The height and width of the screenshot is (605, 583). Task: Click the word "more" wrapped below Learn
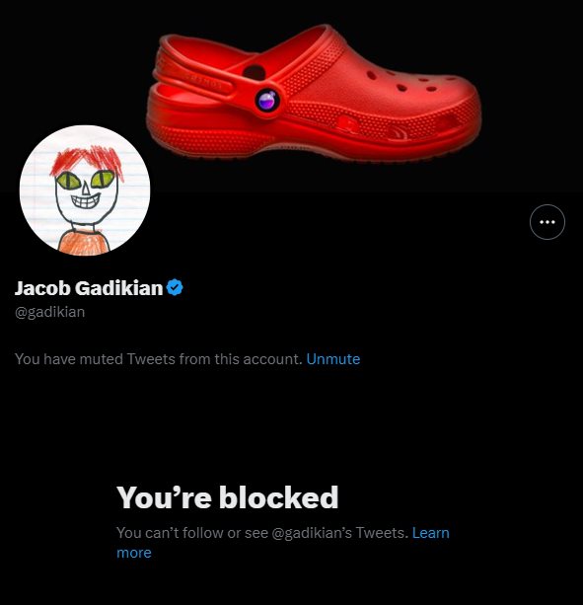pos(134,553)
